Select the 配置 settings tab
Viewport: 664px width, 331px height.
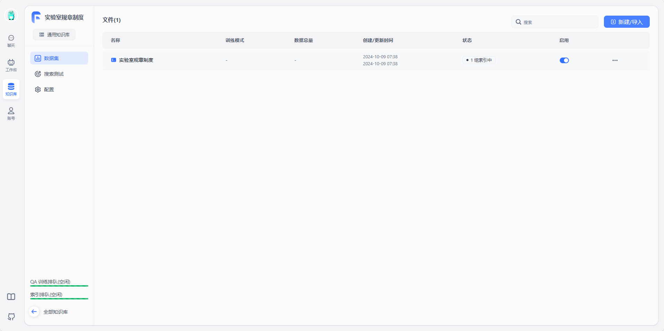(59, 90)
